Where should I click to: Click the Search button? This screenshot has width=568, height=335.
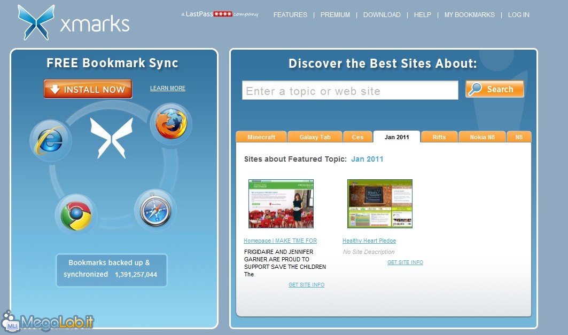[x=494, y=89]
